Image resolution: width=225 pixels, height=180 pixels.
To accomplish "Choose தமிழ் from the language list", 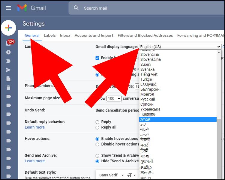I will click(178, 167).
